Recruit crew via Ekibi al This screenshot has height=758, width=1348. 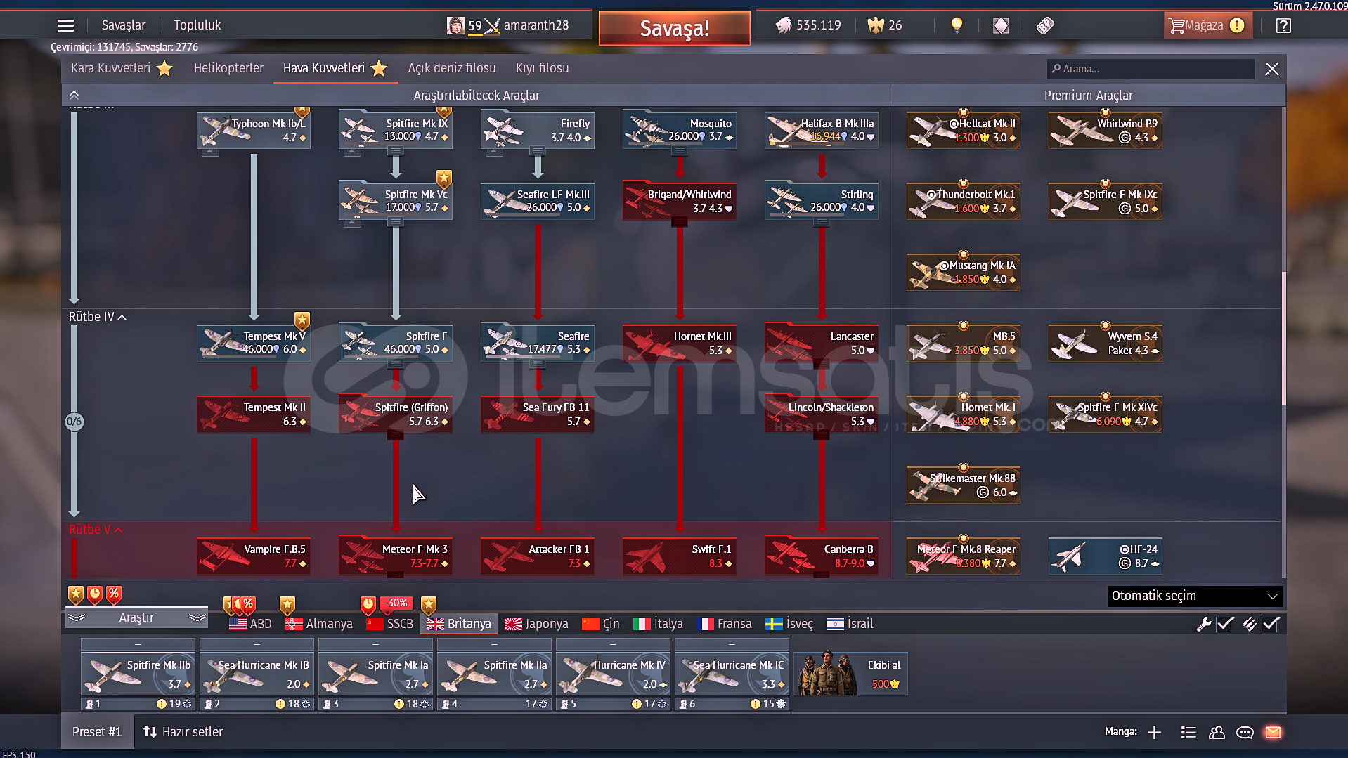pos(850,674)
